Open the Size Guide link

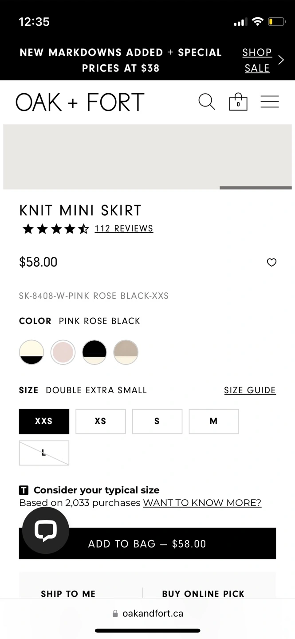(250, 390)
